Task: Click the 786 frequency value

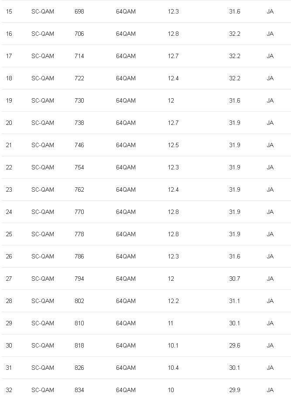Action: [x=79, y=256]
